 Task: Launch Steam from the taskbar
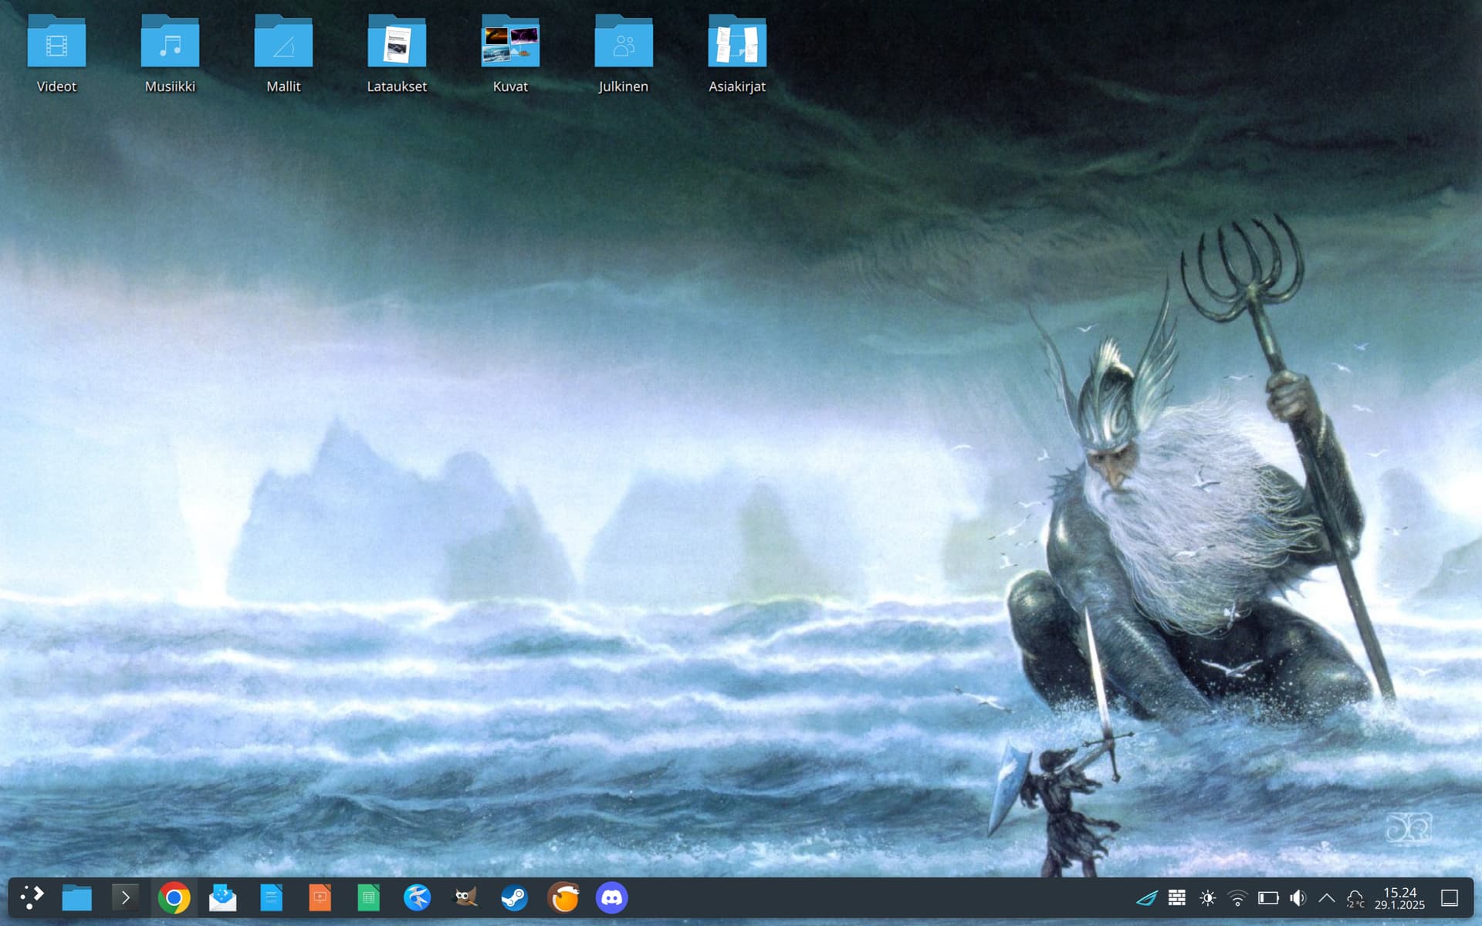click(514, 897)
